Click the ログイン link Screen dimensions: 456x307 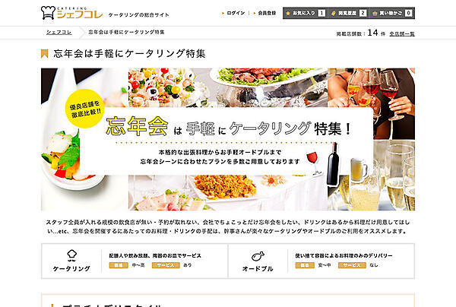(236, 13)
